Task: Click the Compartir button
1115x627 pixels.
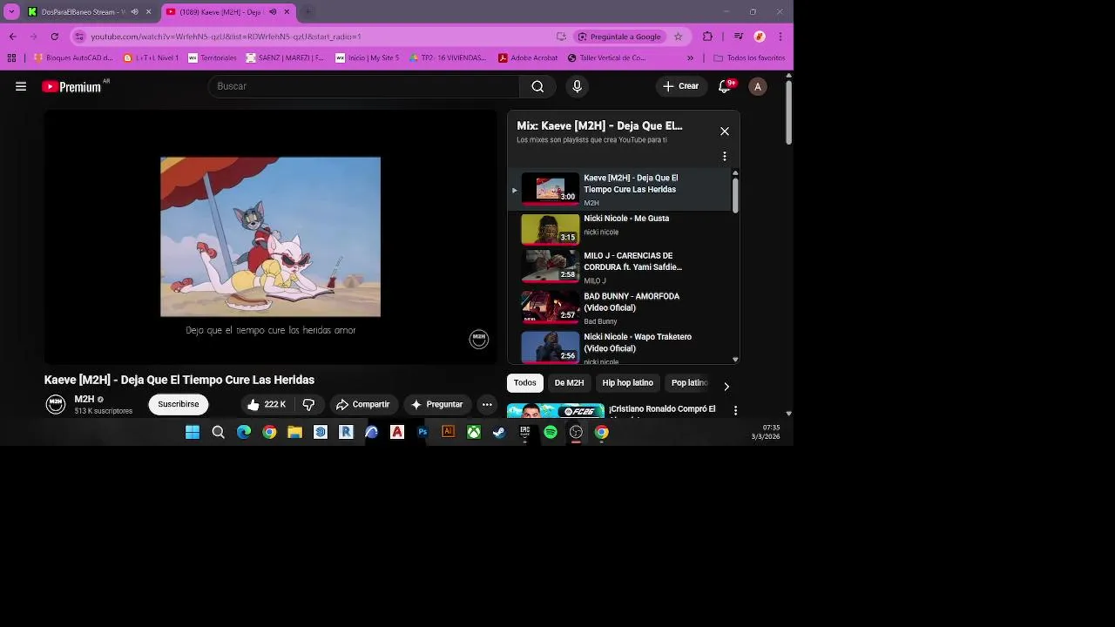Action: (x=362, y=404)
